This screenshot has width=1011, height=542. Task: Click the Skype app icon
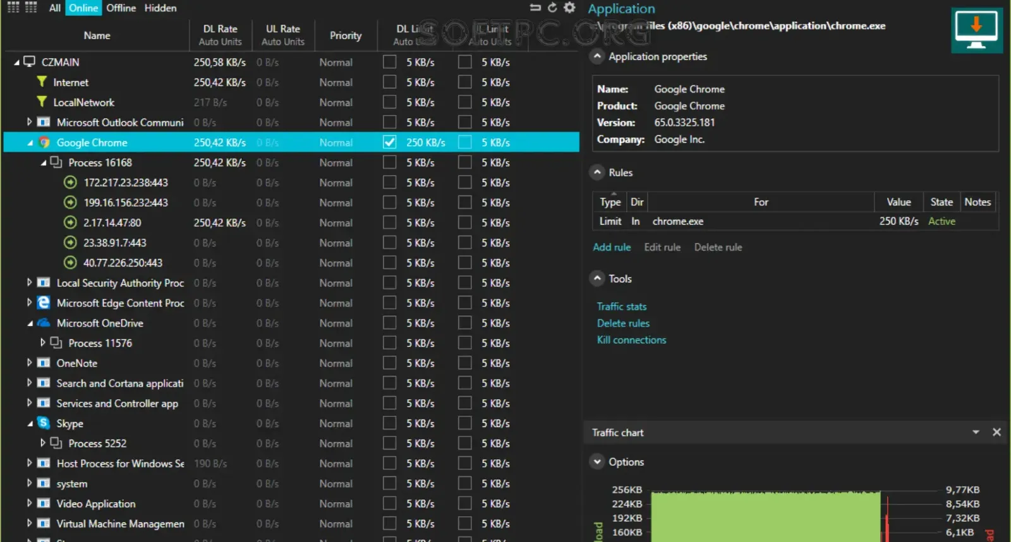pyautogui.click(x=44, y=423)
